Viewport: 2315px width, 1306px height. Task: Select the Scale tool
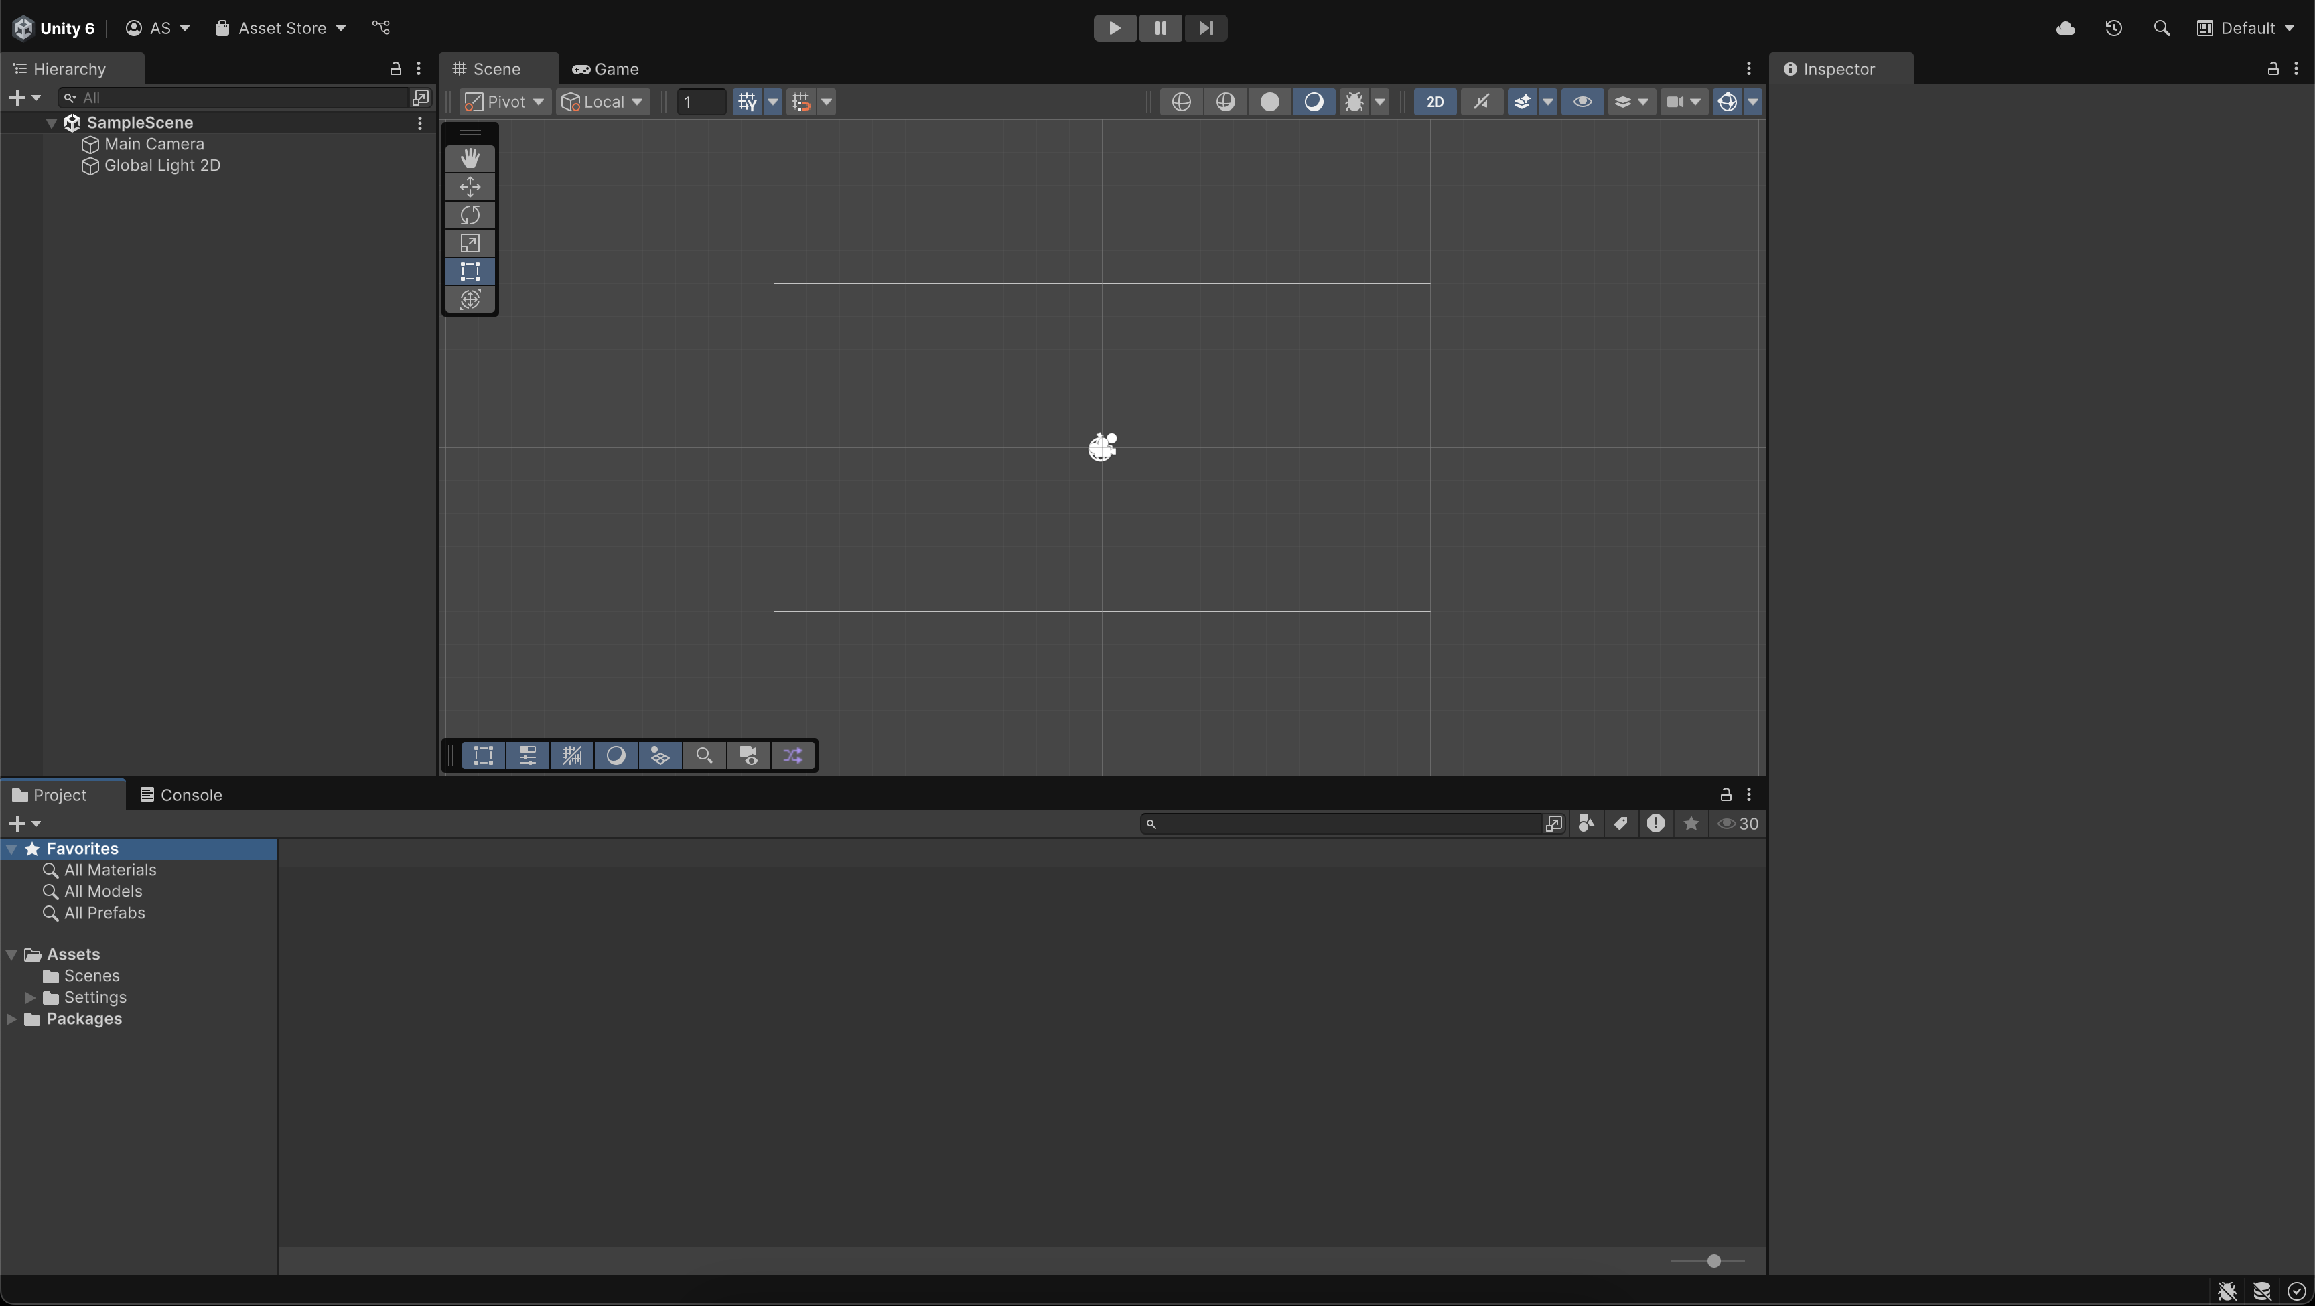click(470, 244)
